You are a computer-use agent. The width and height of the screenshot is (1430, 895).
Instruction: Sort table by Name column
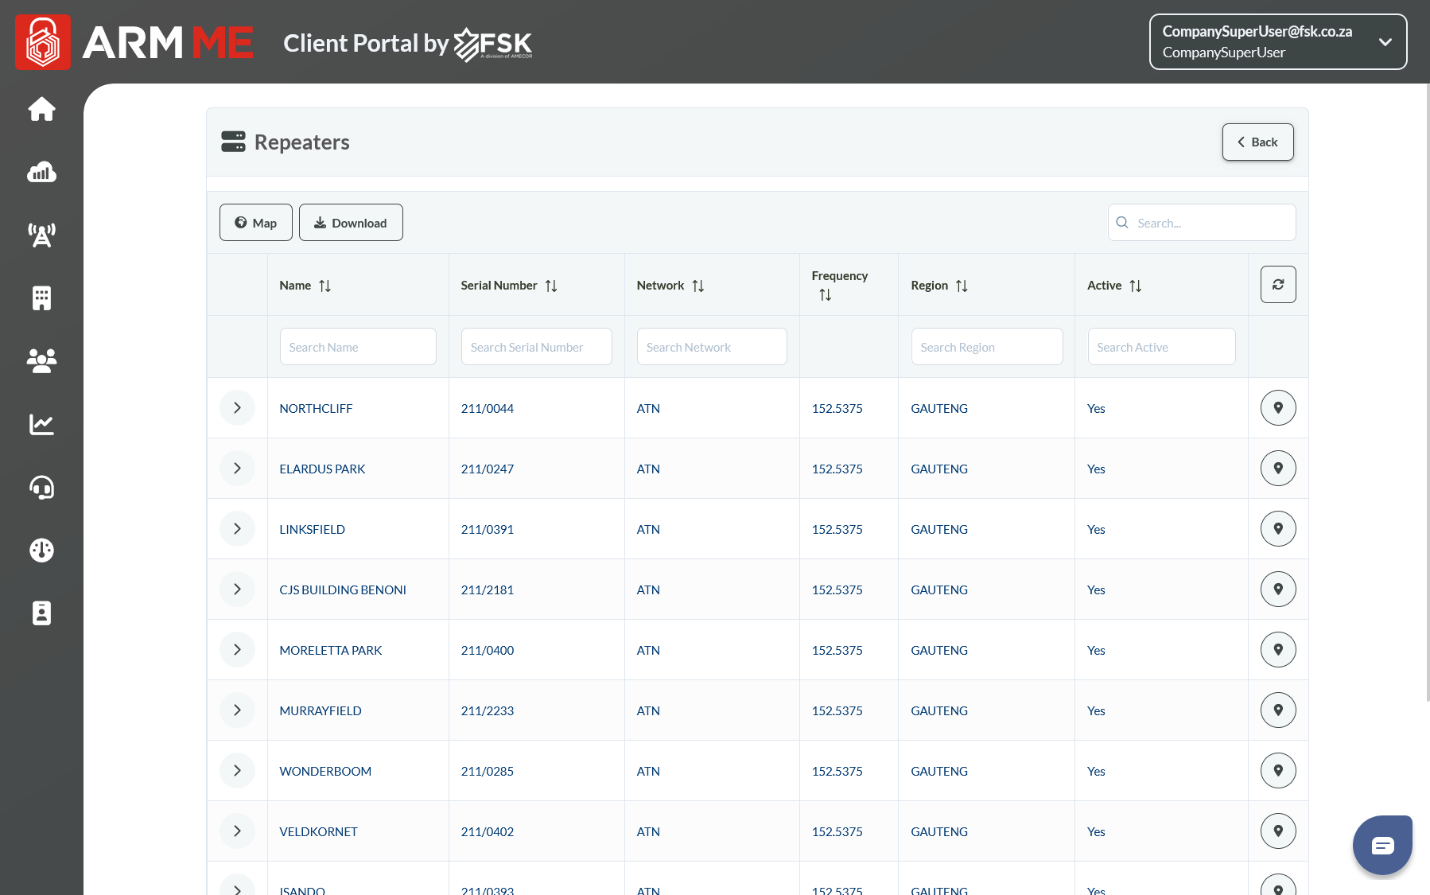(x=324, y=286)
